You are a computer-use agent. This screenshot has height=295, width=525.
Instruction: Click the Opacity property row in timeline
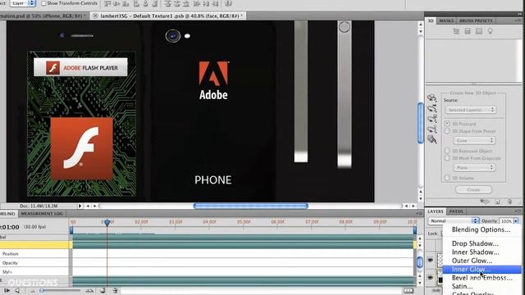[x=34, y=263]
